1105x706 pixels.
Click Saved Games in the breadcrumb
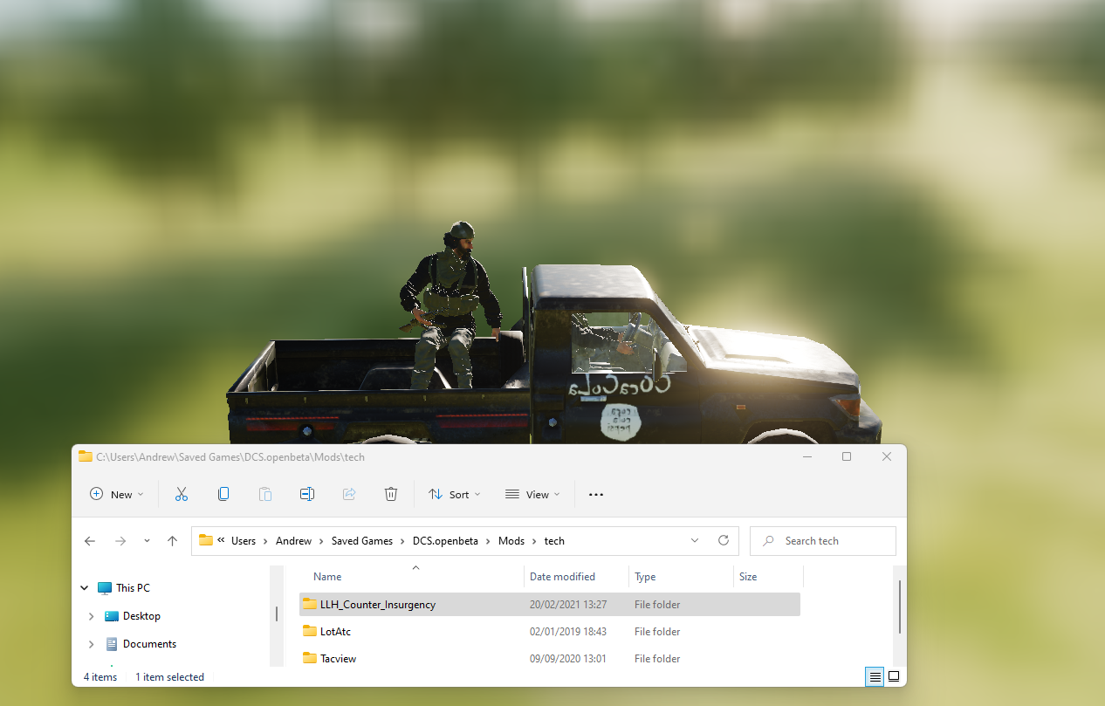[362, 541]
